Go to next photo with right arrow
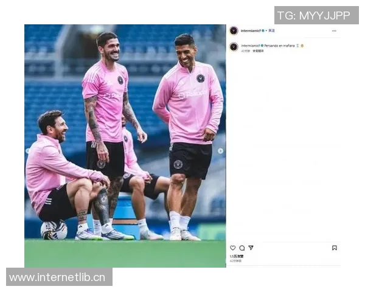The image size is (365, 292). click(x=220, y=151)
